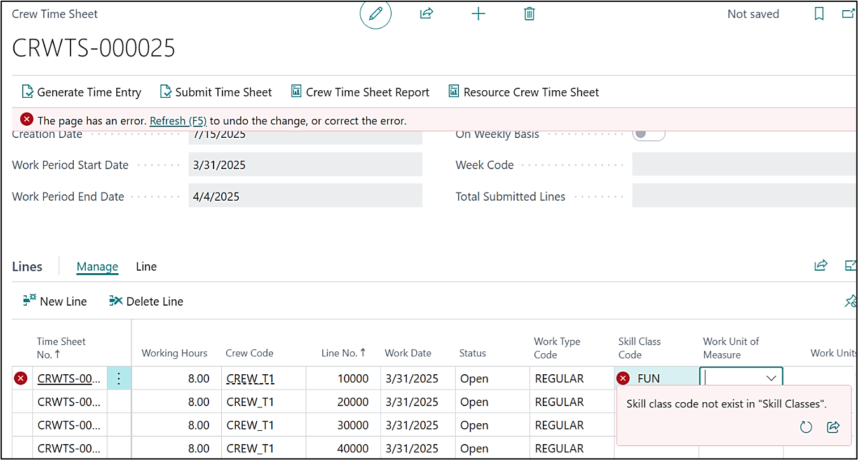Click the Work Type Code column header
858x460 pixels.
point(557,348)
